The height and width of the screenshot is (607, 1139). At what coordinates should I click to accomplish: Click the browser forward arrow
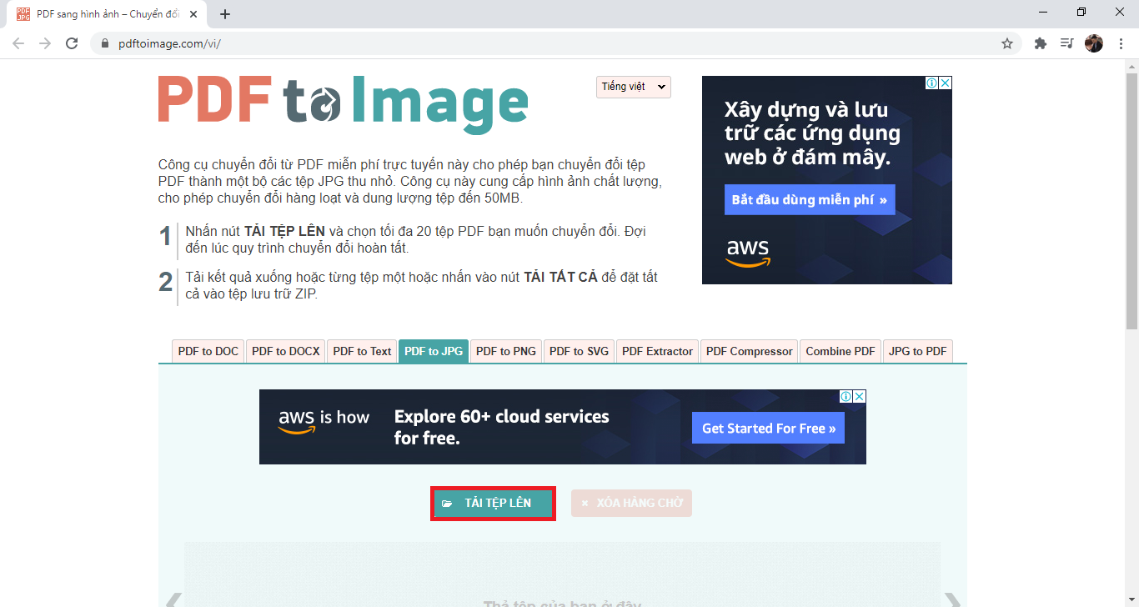45,43
